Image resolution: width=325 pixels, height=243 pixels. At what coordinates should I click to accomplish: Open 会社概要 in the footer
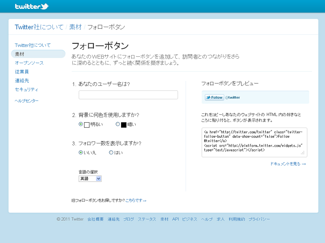click(95, 219)
